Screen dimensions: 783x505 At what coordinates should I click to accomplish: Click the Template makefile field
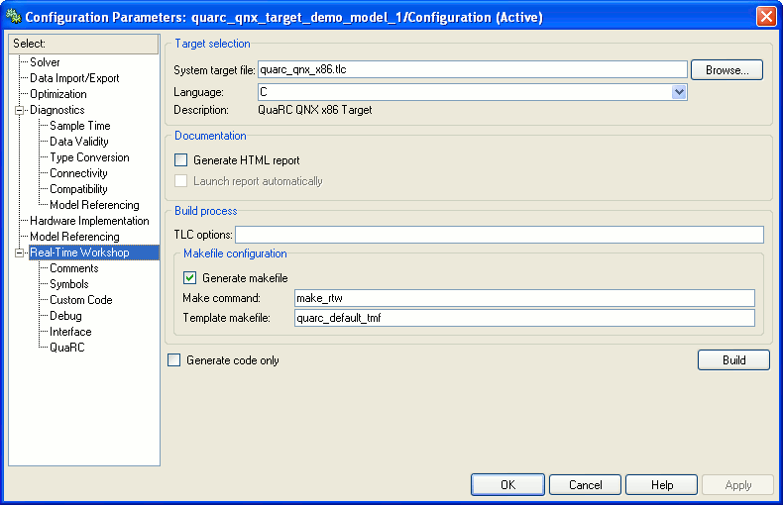click(x=524, y=318)
